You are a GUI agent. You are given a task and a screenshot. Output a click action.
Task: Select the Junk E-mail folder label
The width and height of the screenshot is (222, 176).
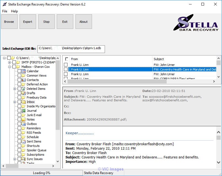[x=34, y=115]
